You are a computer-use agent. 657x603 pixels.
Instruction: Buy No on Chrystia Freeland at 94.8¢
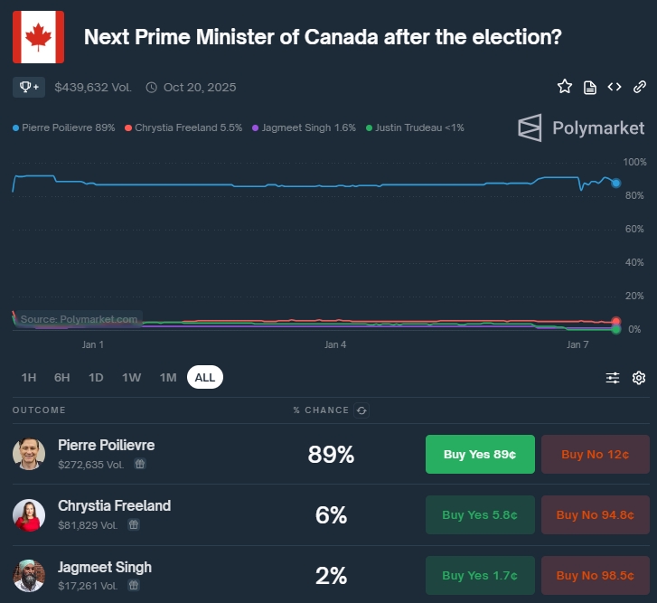pos(595,514)
